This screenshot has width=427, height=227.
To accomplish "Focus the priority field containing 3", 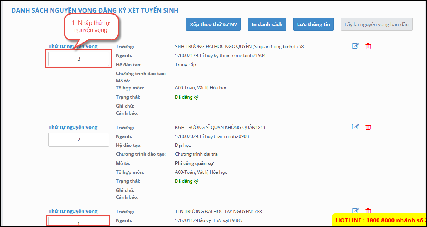I will [x=78, y=59].
